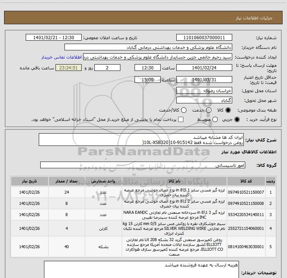Click product code 097491521150007
Image resolution: width=287 pixels, height=278 pixels.
(246, 192)
